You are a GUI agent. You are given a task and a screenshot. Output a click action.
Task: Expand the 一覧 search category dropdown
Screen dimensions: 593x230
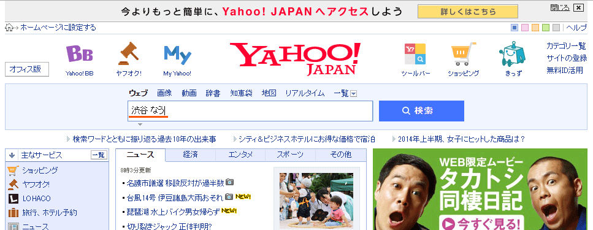354,94
